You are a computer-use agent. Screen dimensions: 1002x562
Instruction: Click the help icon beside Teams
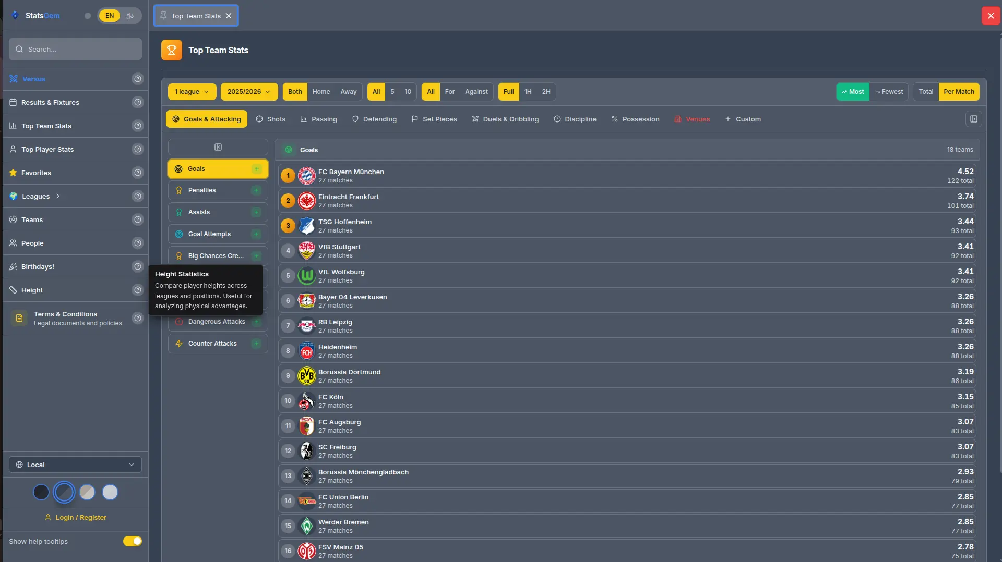click(138, 219)
